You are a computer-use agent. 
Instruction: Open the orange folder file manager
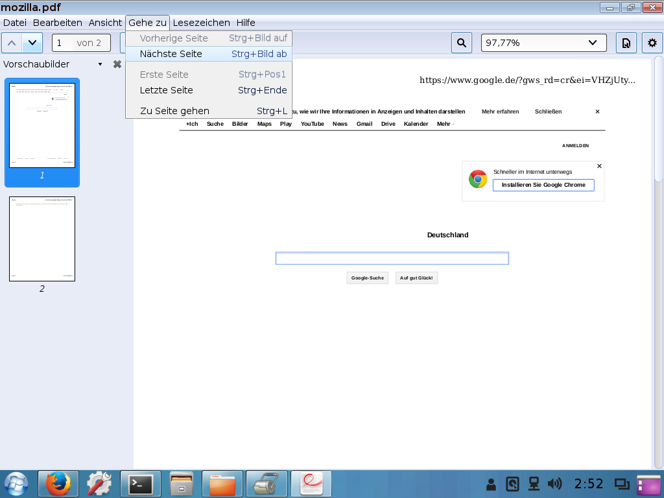[222, 484]
